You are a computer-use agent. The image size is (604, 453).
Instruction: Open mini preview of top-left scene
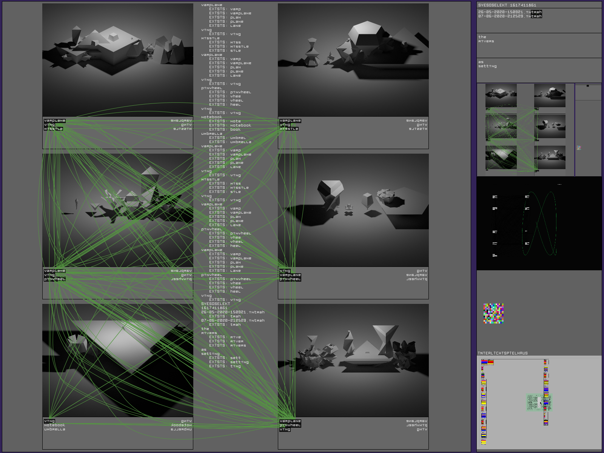coord(501,96)
